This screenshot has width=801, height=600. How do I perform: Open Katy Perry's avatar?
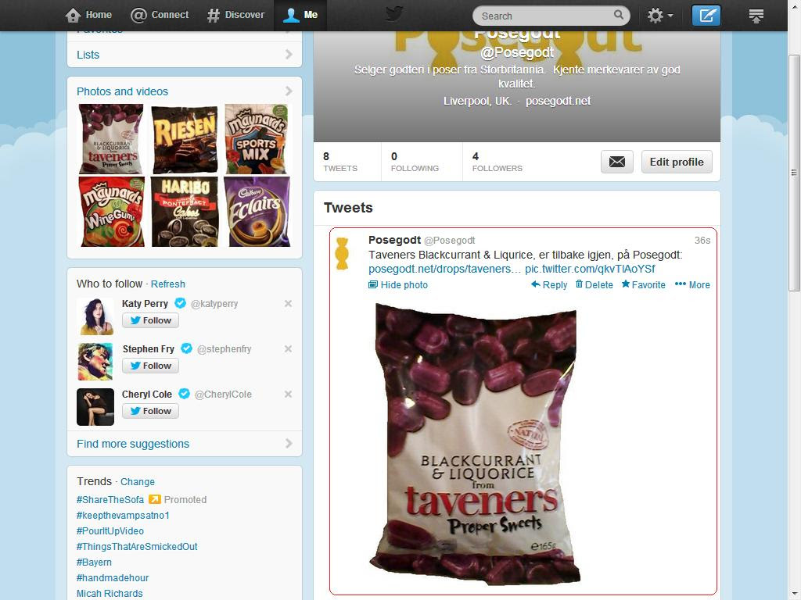point(95,316)
